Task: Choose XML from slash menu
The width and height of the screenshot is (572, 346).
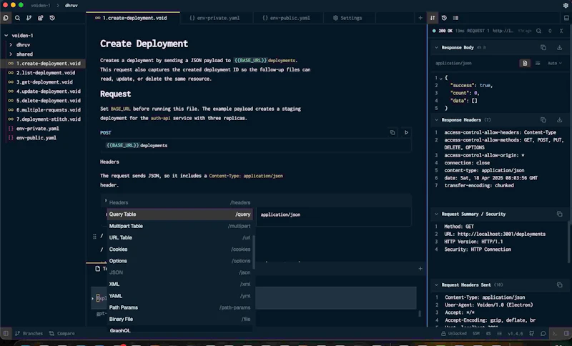Action: tap(180, 284)
